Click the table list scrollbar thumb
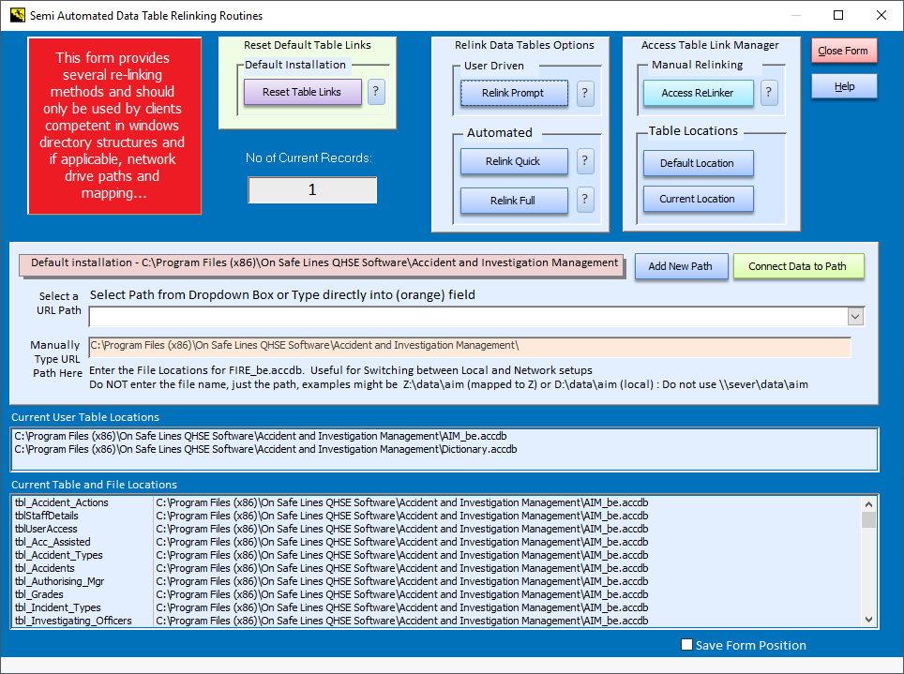904x674 pixels. point(868,519)
